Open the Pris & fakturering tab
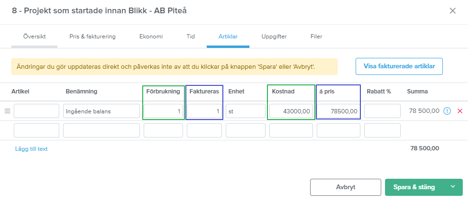 92,37
